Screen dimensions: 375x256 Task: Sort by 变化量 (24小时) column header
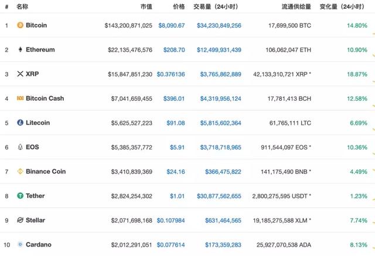[342, 6]
